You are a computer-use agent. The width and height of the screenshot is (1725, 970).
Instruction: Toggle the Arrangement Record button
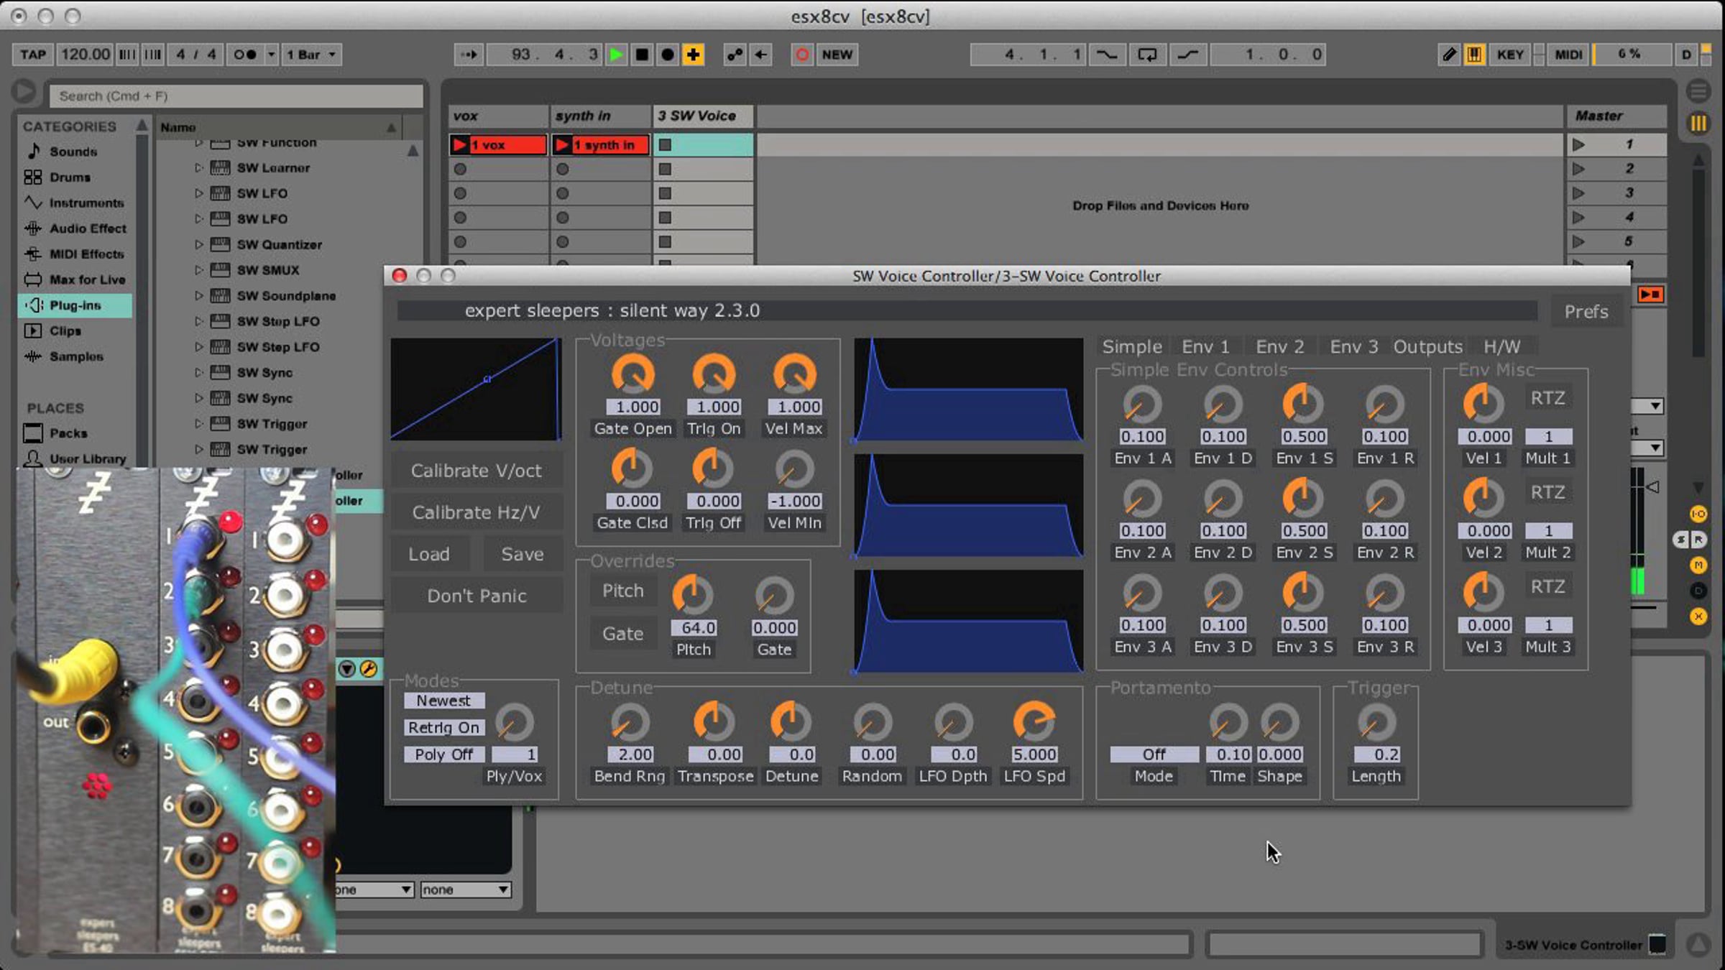(x=668, y=55)
